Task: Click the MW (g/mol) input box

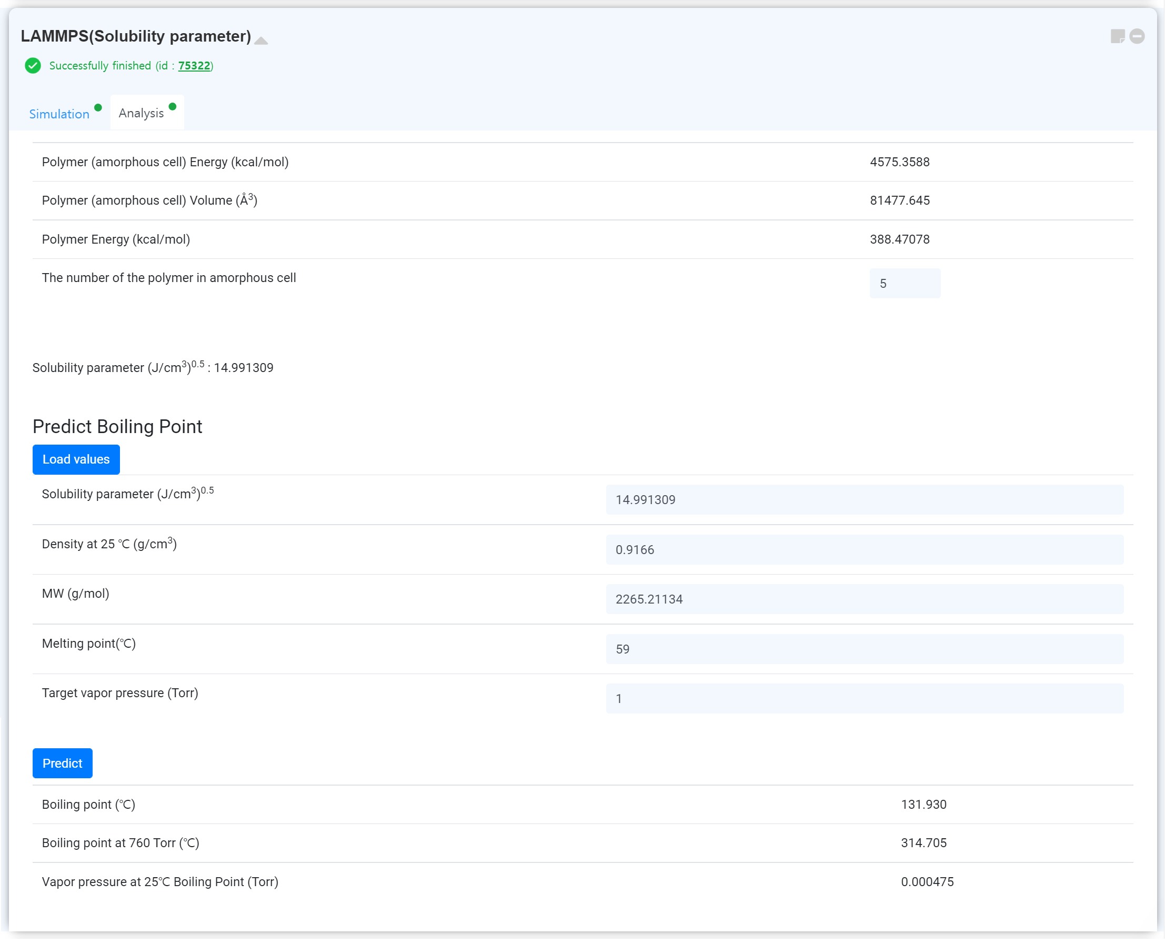Action: tap(865, 599)
